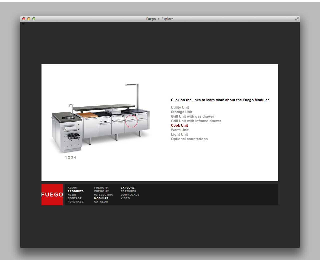Go to image page 3
This screenshot has width=320, height=260.
point(72,157)
